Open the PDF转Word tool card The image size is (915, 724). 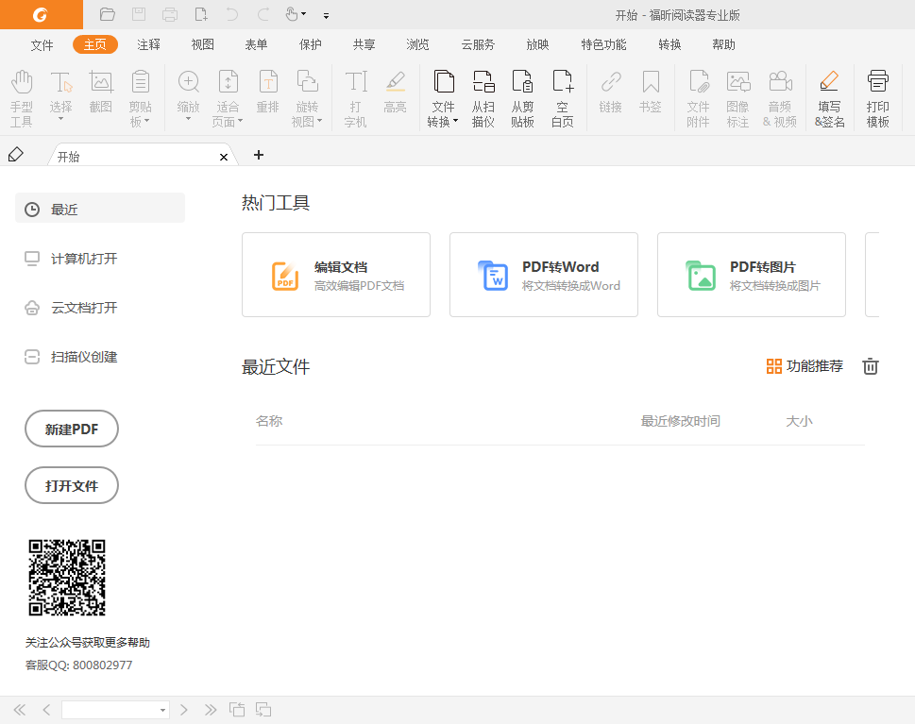click(543, 275)
